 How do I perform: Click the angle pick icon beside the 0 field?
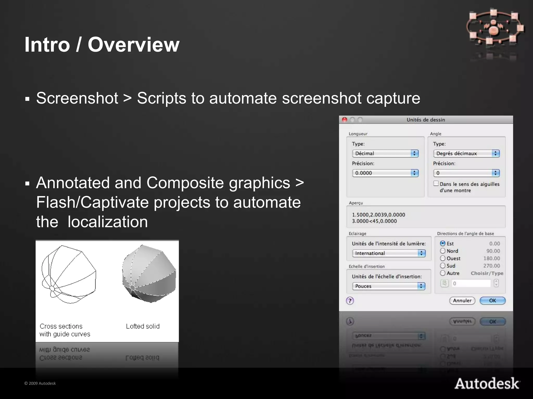tap(445, 283)
